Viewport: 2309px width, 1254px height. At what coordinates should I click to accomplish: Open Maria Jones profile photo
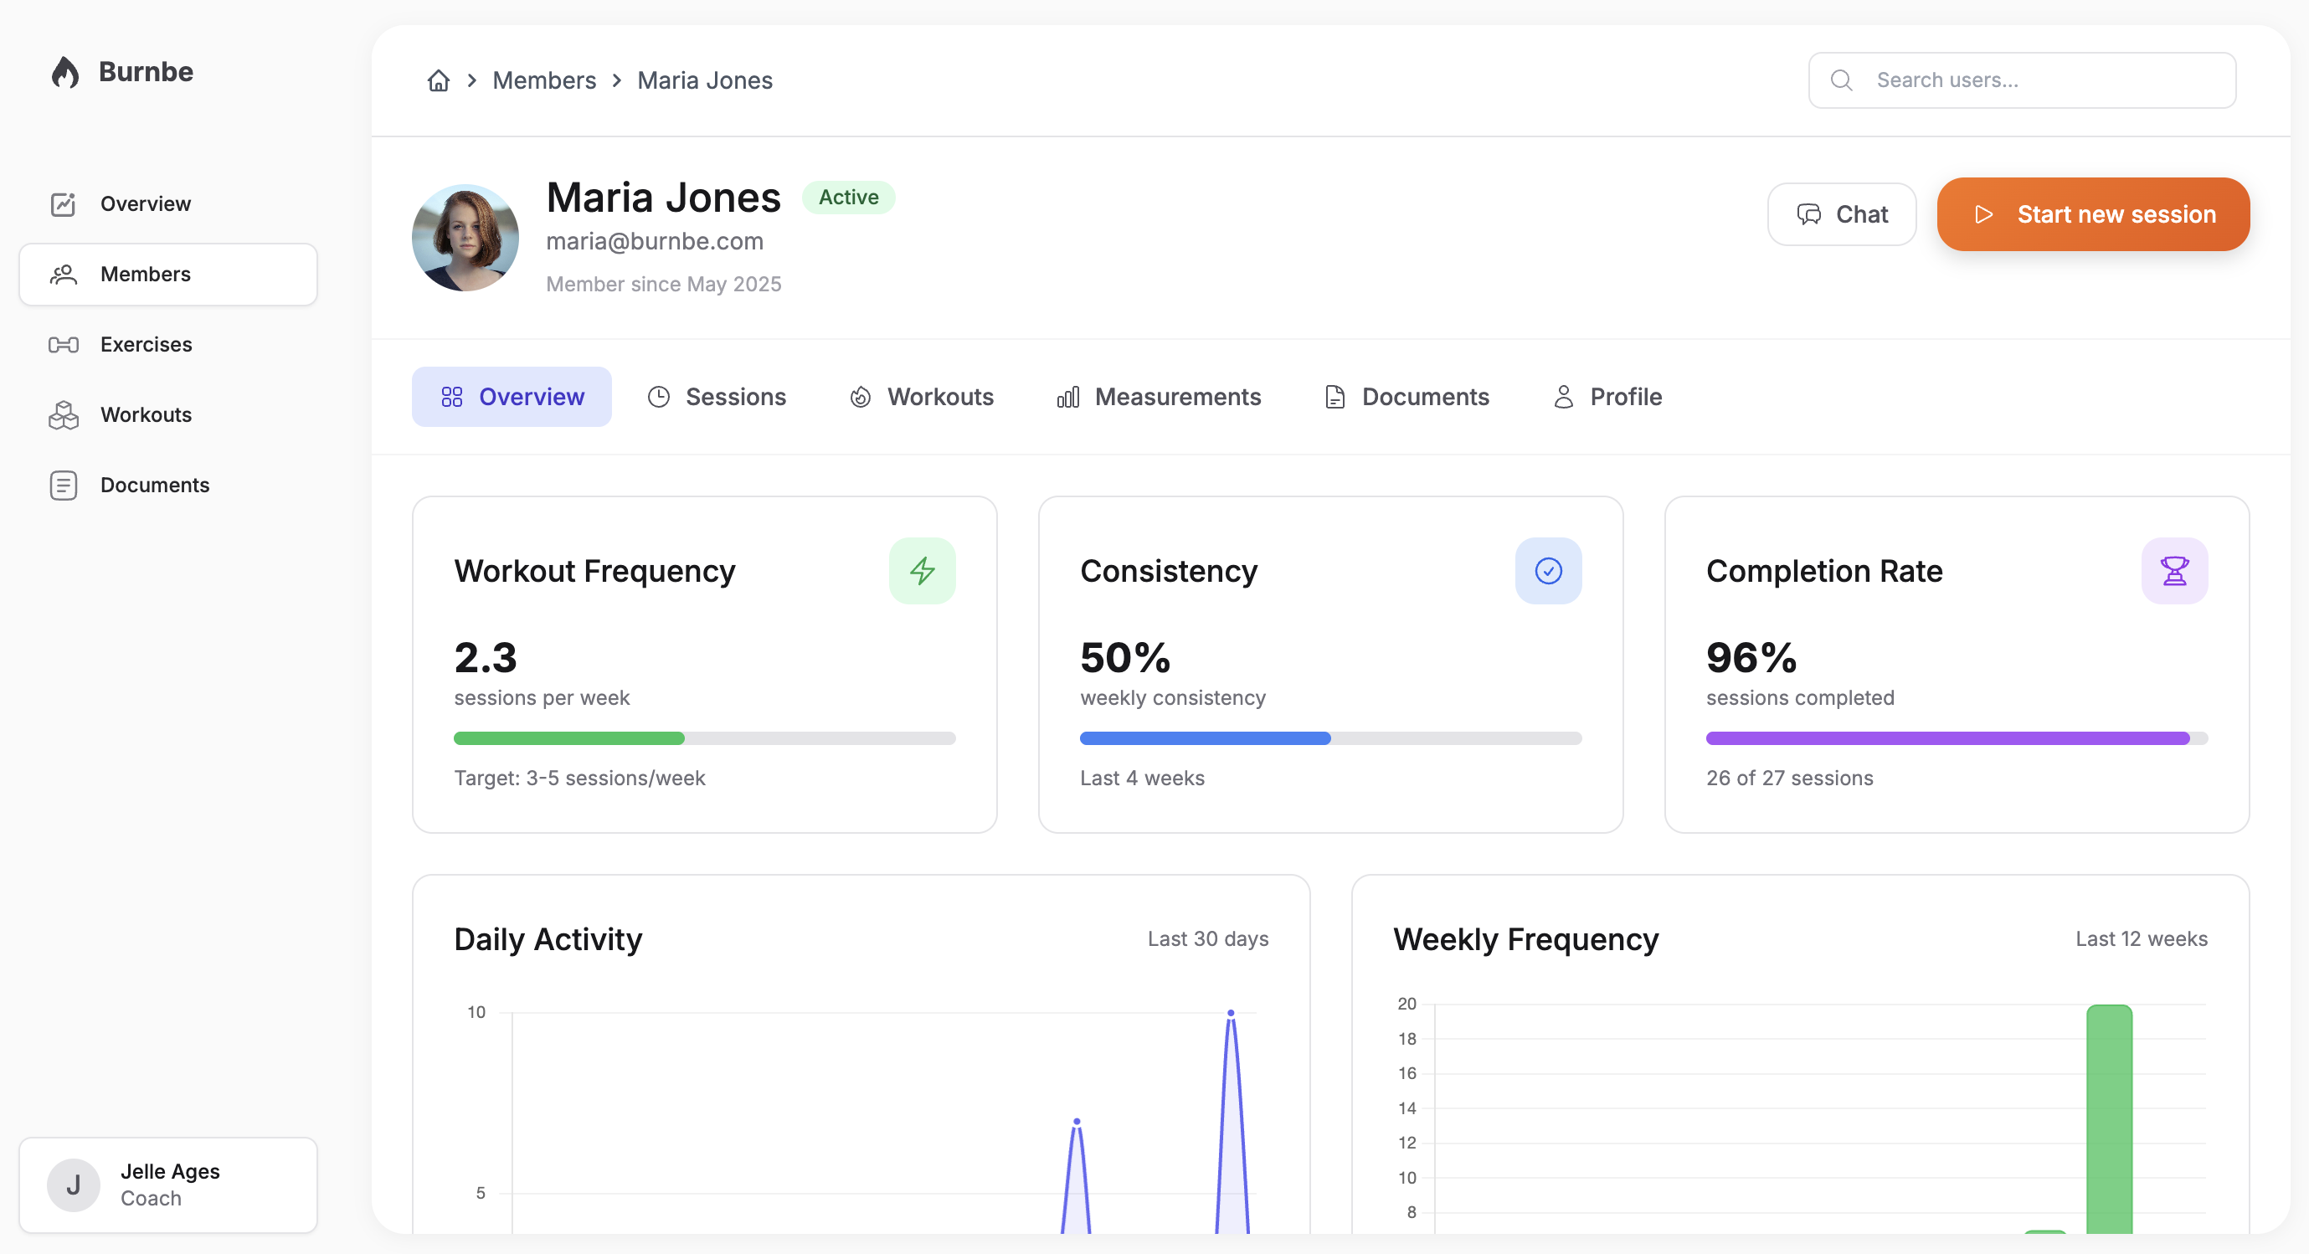pyautogui.click(x=465, y=238)
